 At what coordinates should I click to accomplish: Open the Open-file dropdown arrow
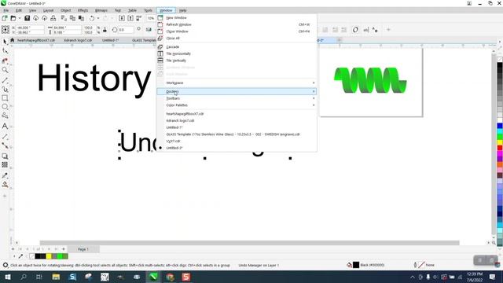pos(20,18)
